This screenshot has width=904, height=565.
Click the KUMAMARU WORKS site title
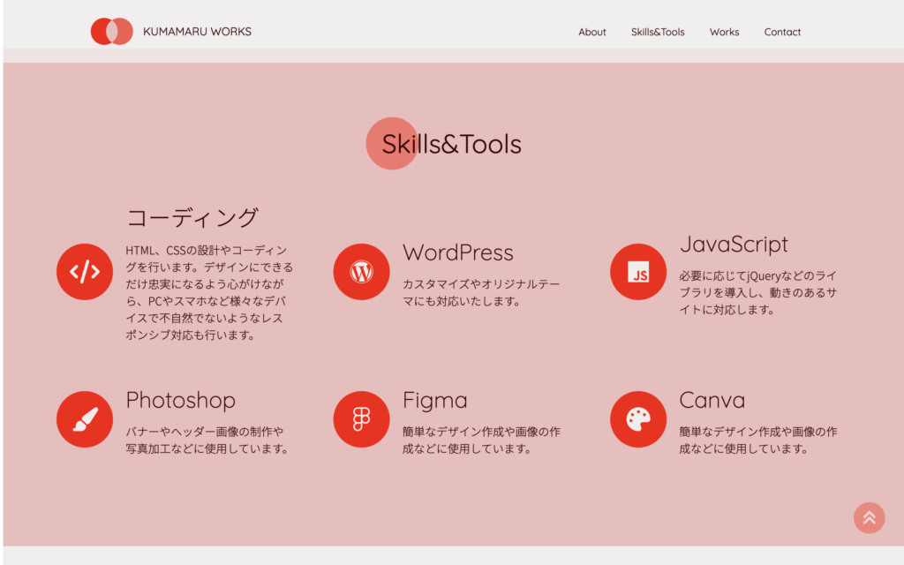click(x=197, y=32)
